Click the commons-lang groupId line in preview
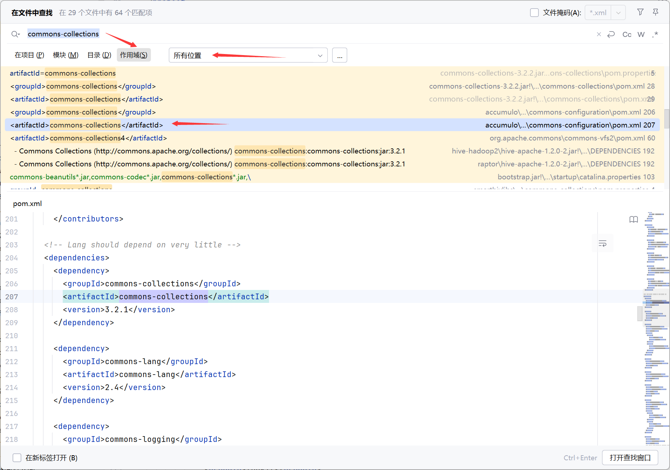Image resolution: width=670 pixels, height=470 pixels. 135,362
